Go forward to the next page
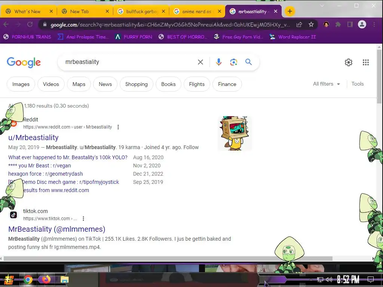383x287 pixels. [x=18, y=24]
